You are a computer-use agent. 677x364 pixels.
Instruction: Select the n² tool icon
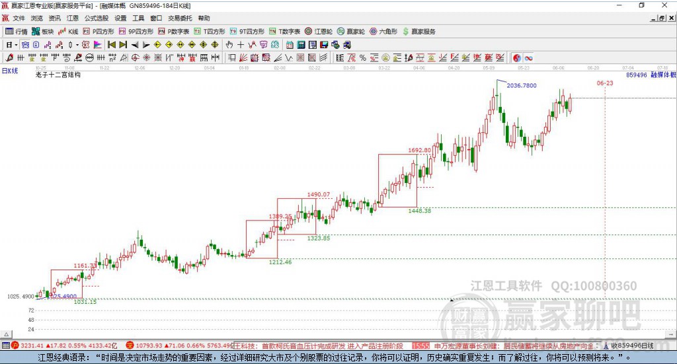click(x=112, y=57)
